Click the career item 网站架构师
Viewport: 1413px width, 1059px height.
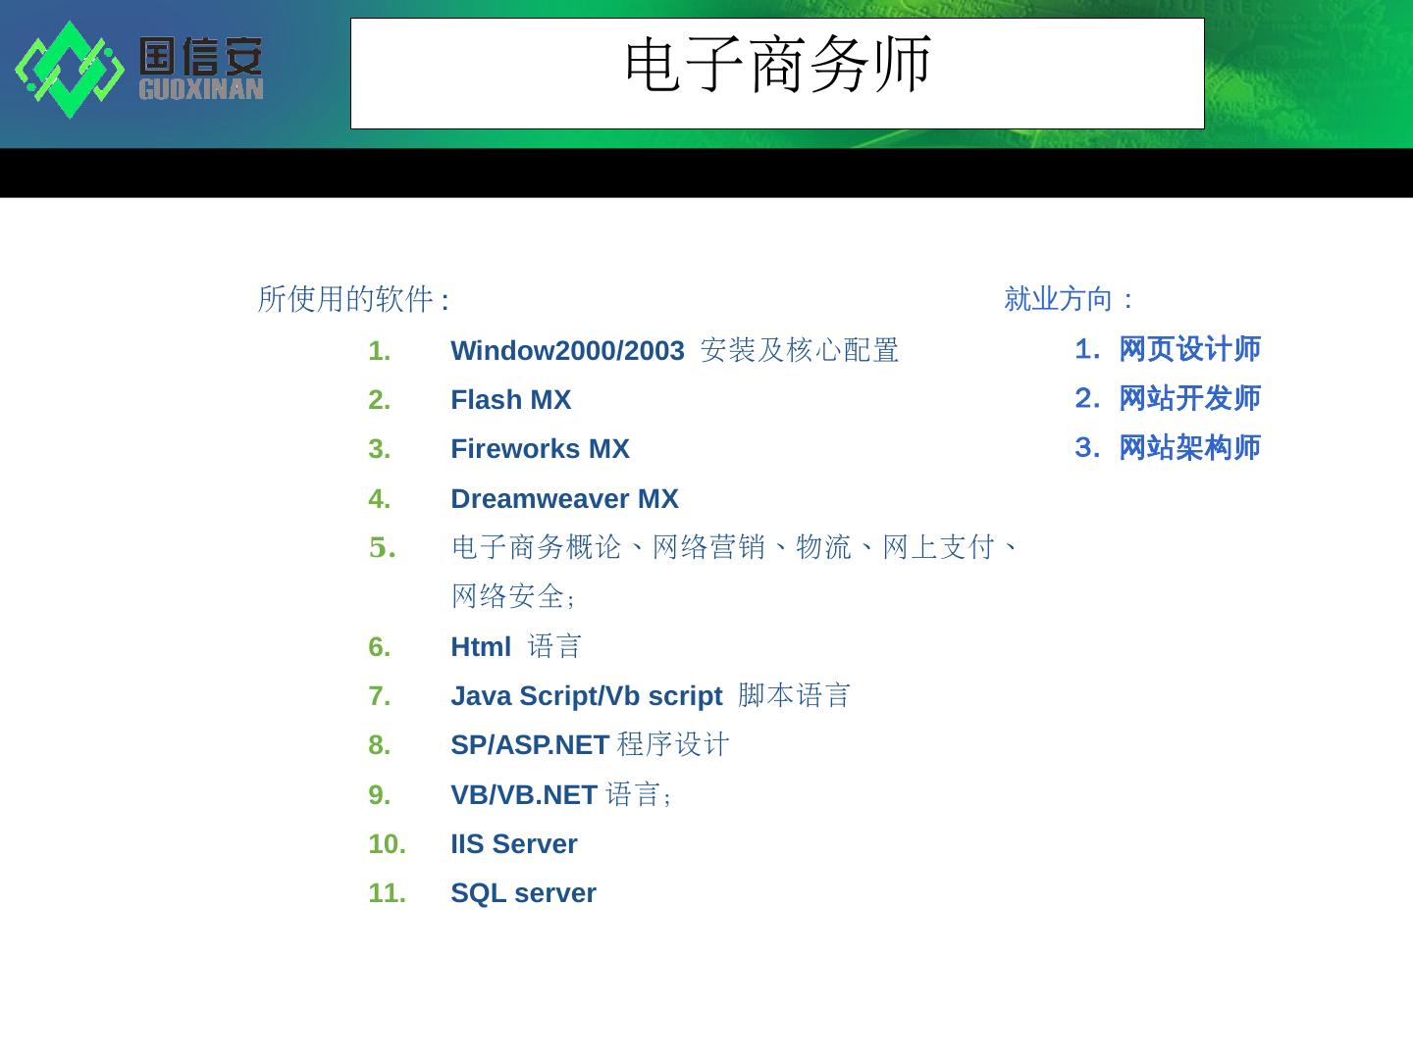pos(1189,448)
